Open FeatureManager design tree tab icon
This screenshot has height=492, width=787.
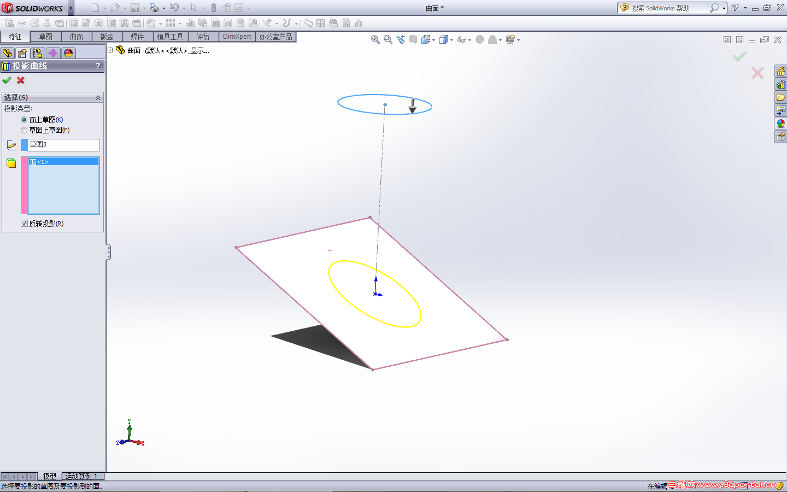point(7,53)
